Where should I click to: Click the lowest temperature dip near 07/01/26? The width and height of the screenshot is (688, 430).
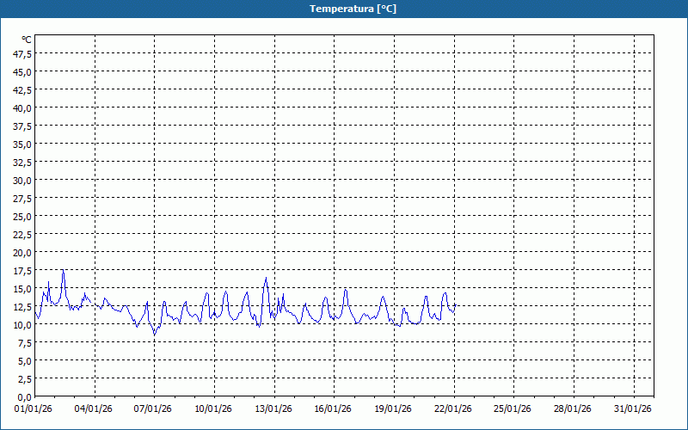click(x=154, y=334)
